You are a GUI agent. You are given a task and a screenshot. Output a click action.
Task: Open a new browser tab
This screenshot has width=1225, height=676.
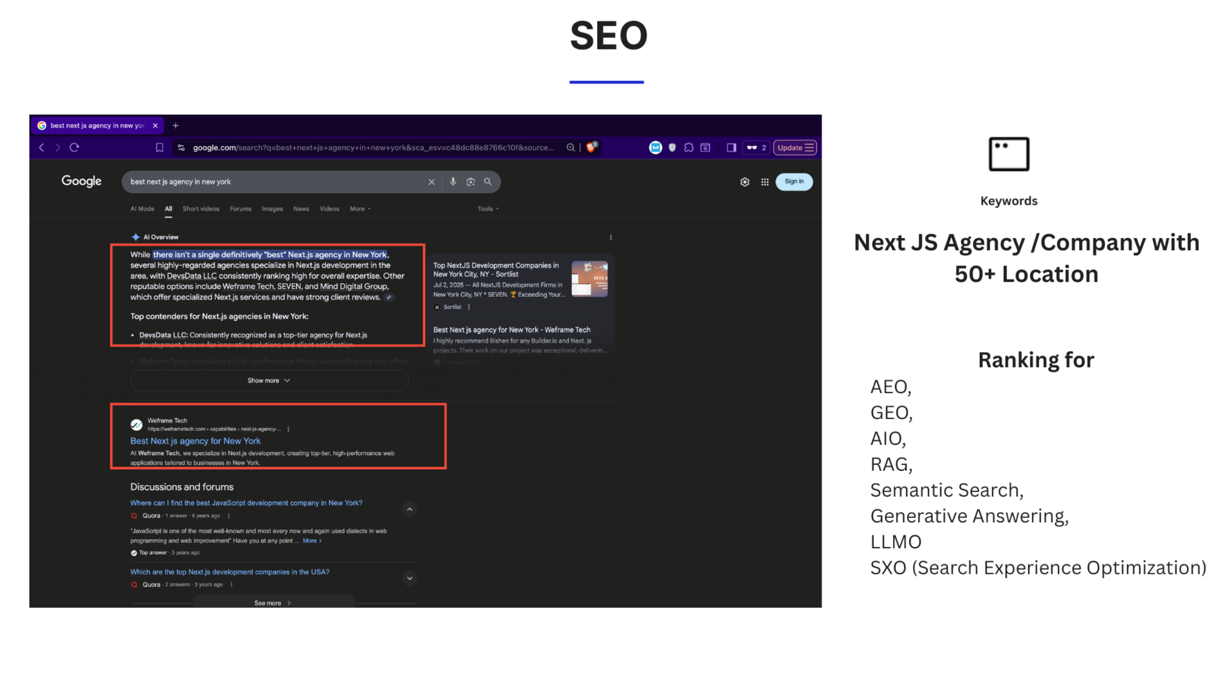click(176, 126)
